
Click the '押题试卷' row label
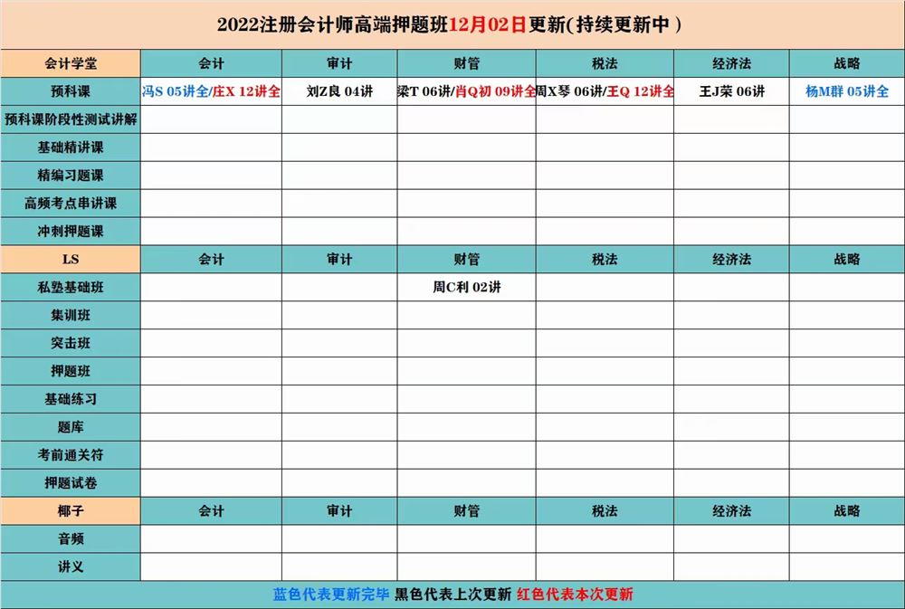[71, 483]
